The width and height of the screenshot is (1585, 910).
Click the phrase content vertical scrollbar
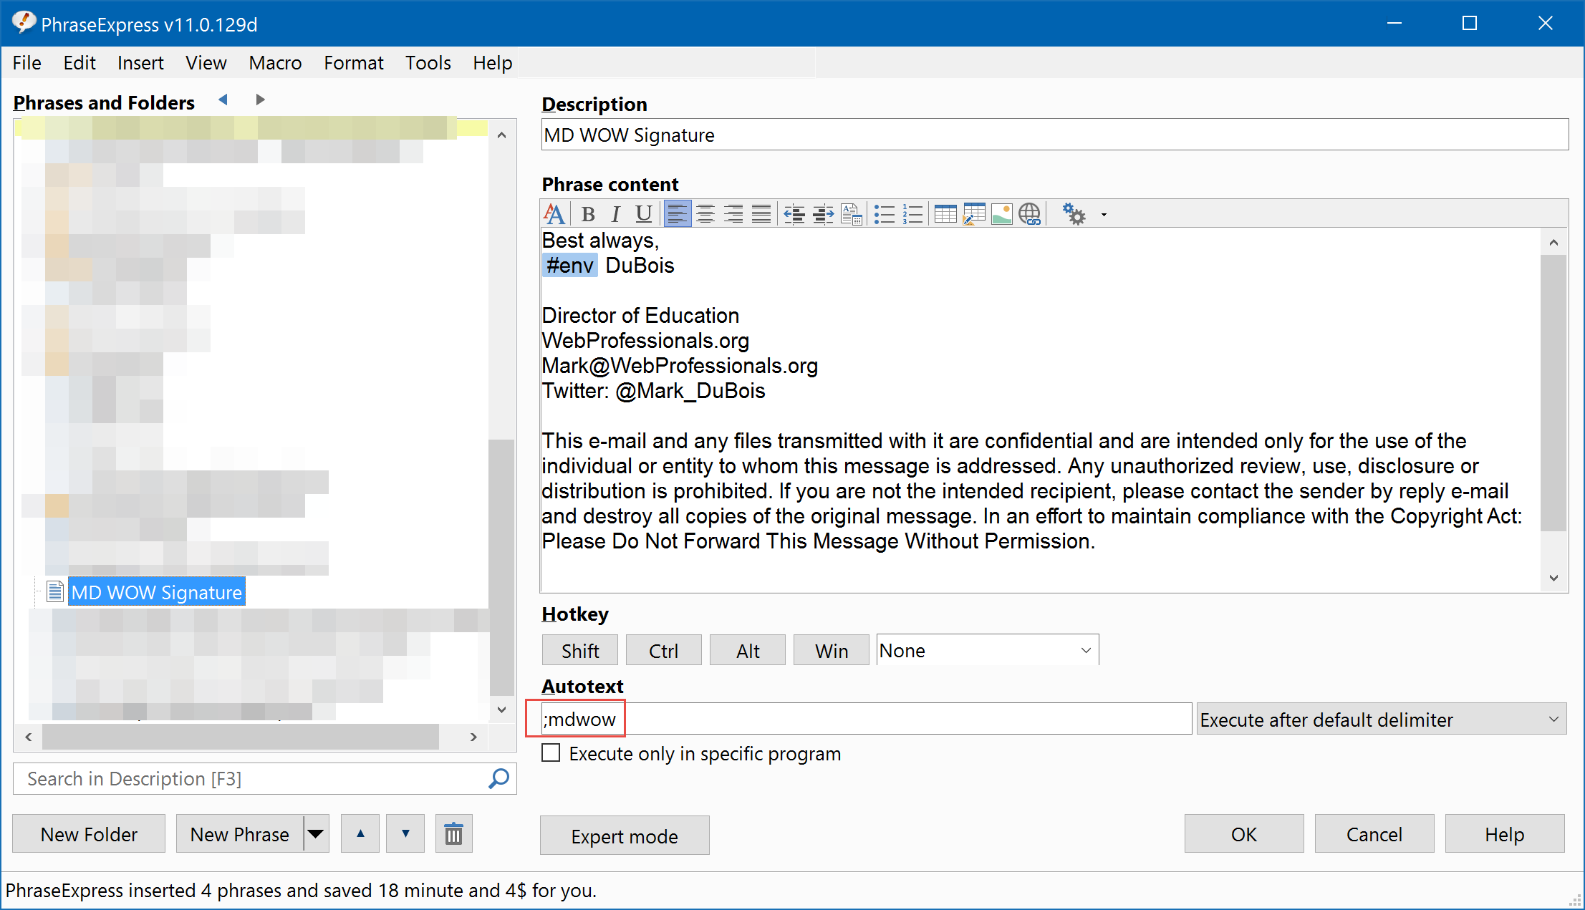[x=1553, y=392]
